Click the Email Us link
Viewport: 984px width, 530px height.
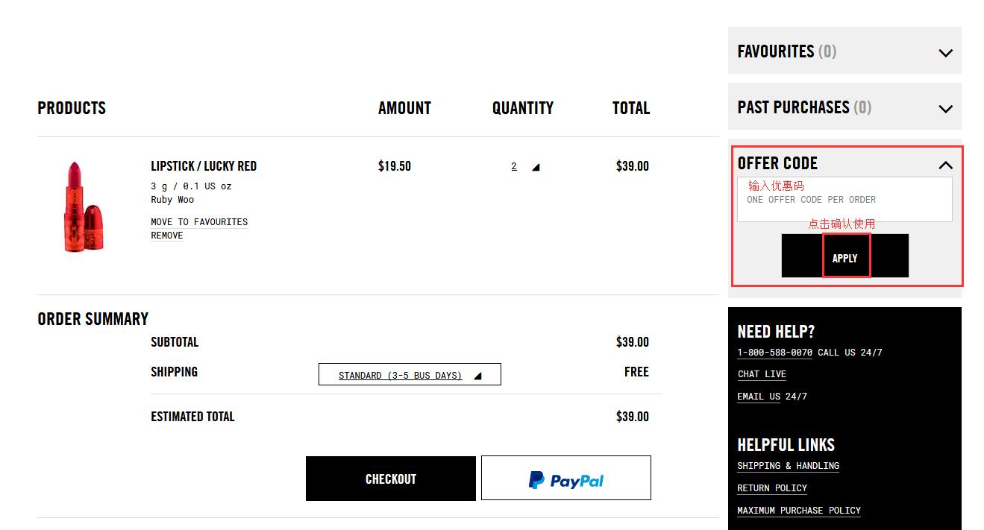(758, 397)
